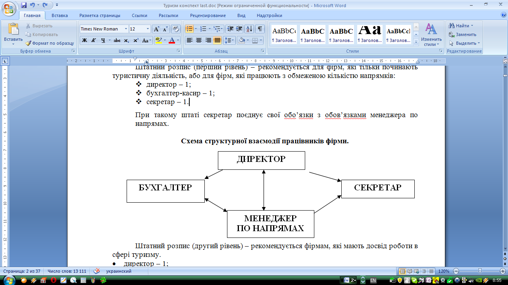This screenshot has width=508, height=285.
Task: Open font size 12 dropdown
Action: 148,29
